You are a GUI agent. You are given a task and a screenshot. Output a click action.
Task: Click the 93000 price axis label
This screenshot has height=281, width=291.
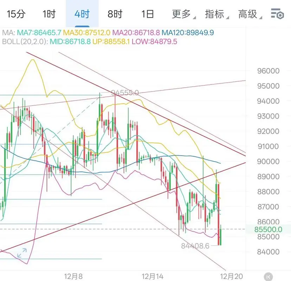click(268, 116)
